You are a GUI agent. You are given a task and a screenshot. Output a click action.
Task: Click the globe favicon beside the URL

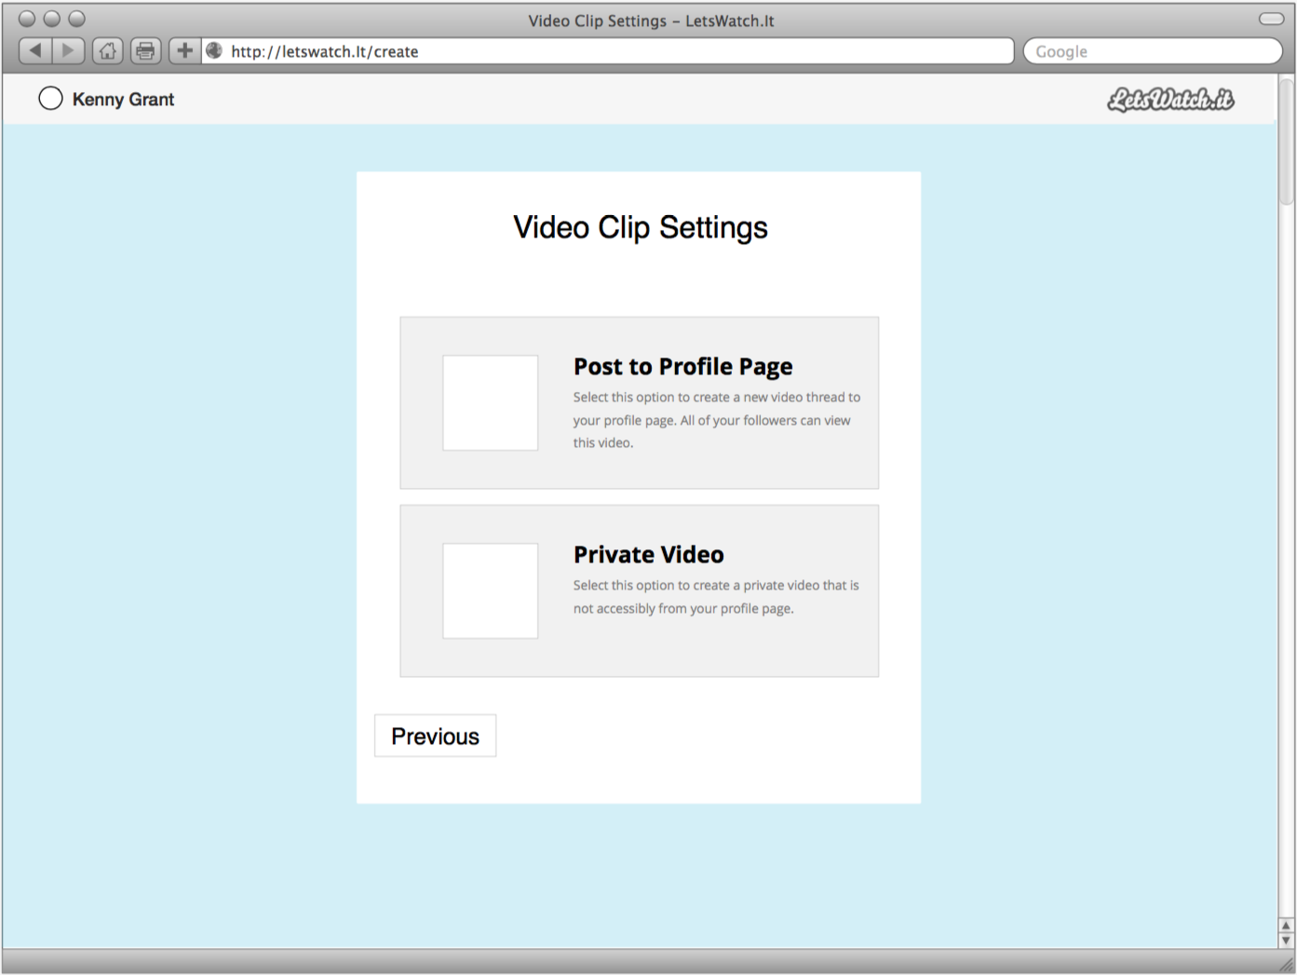point(213,51)
